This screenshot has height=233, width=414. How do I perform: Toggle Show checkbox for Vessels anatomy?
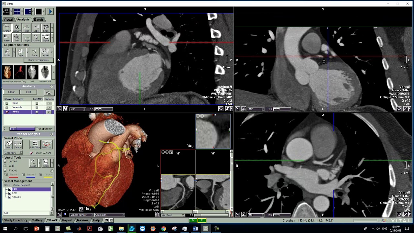pos(7,108)
